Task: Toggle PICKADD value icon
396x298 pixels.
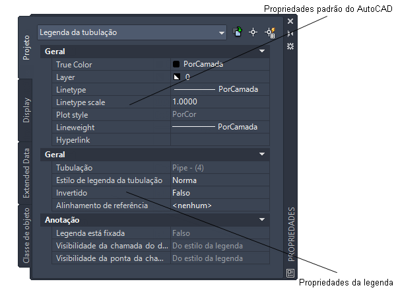Action: click(x=238, y=32)
